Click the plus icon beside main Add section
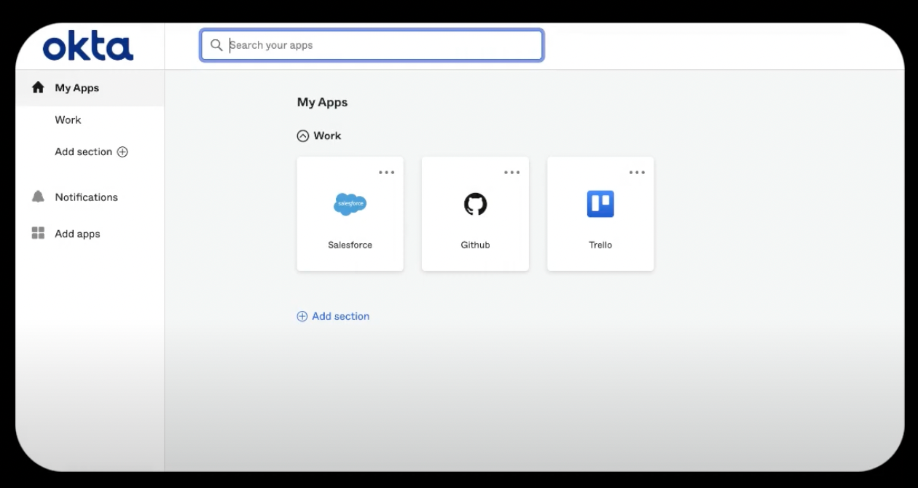The image size is (918, 488). coord(302,316)
